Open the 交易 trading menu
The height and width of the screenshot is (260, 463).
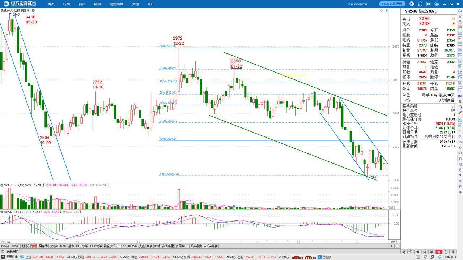pos(135,4)
